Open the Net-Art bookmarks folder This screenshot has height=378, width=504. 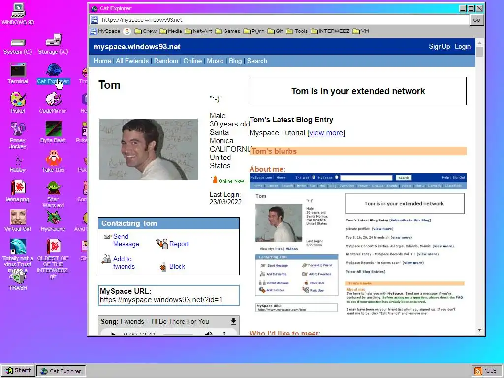(198, 31)
